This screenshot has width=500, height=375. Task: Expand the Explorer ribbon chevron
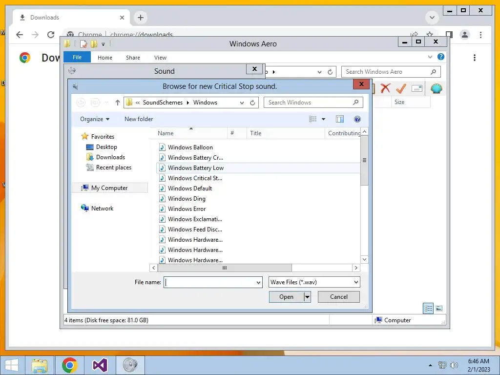point(430,57)
